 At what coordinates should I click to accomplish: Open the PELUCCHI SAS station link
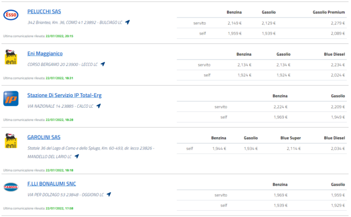click(x=44, y=11)
